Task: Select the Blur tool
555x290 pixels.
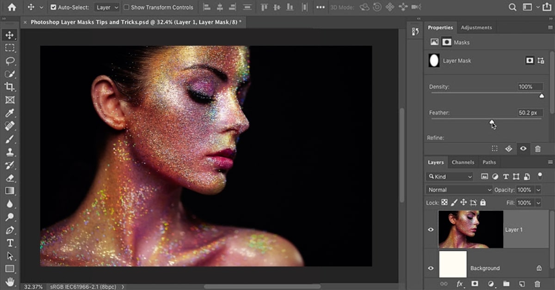Action: pos(10,204)
